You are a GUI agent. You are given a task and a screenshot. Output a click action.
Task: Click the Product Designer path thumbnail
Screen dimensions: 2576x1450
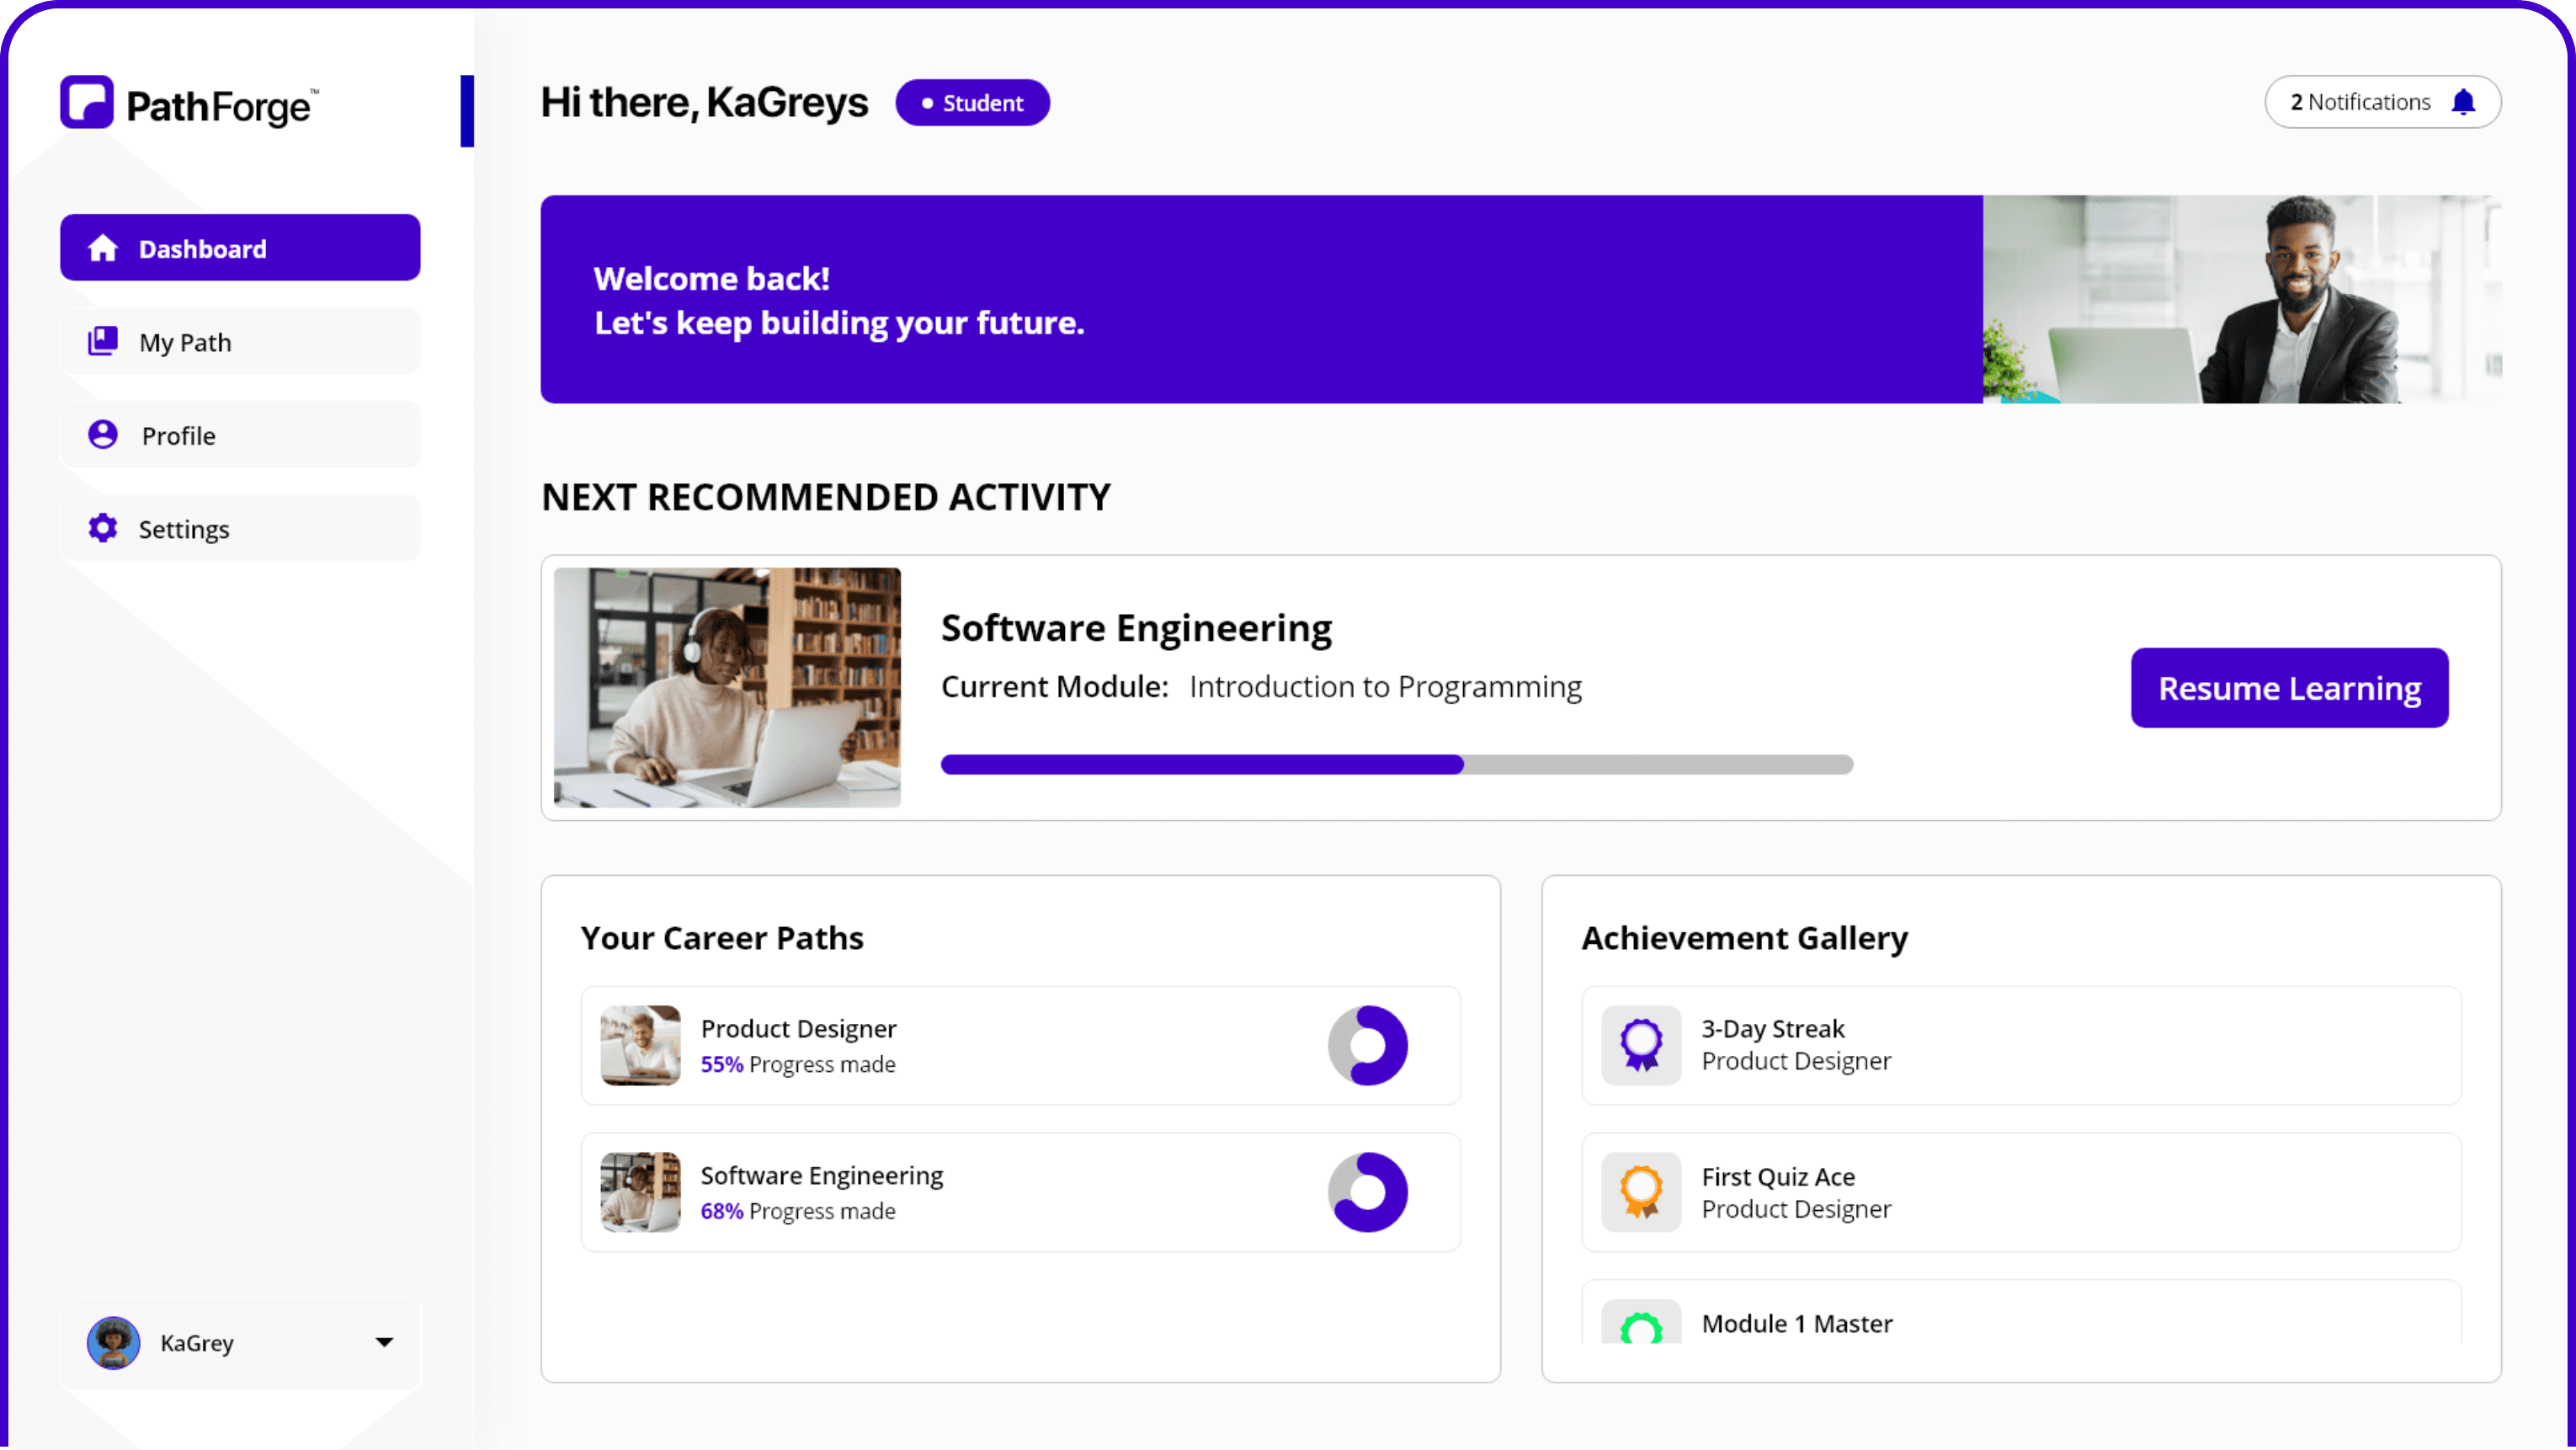[640, 1045]
